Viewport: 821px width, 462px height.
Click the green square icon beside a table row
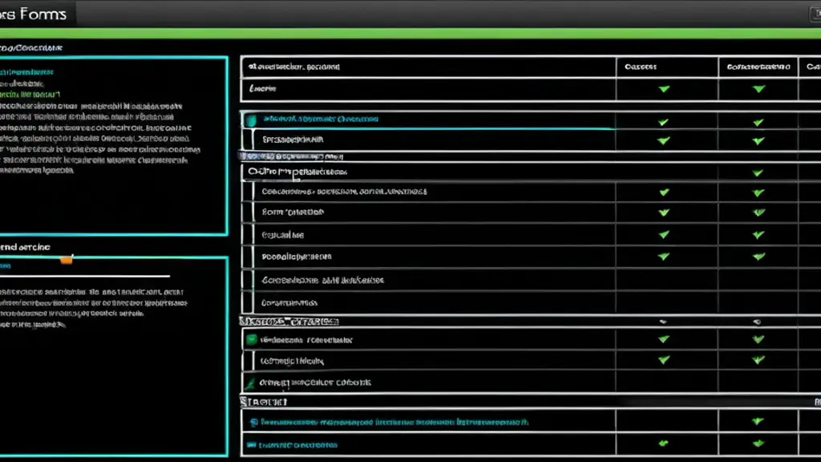pyautogui.click(x=251, y=340)
